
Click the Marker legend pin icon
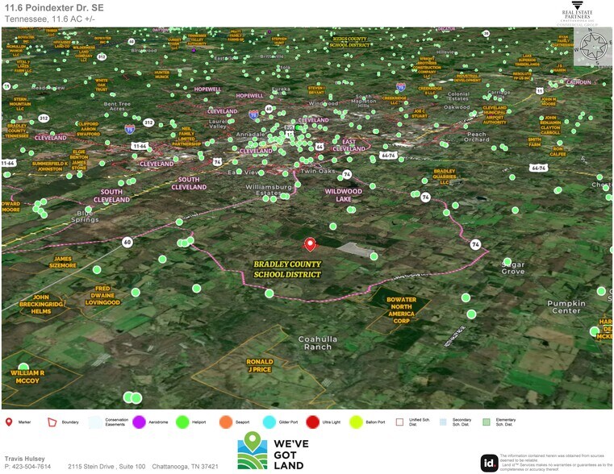pos(9,422)
